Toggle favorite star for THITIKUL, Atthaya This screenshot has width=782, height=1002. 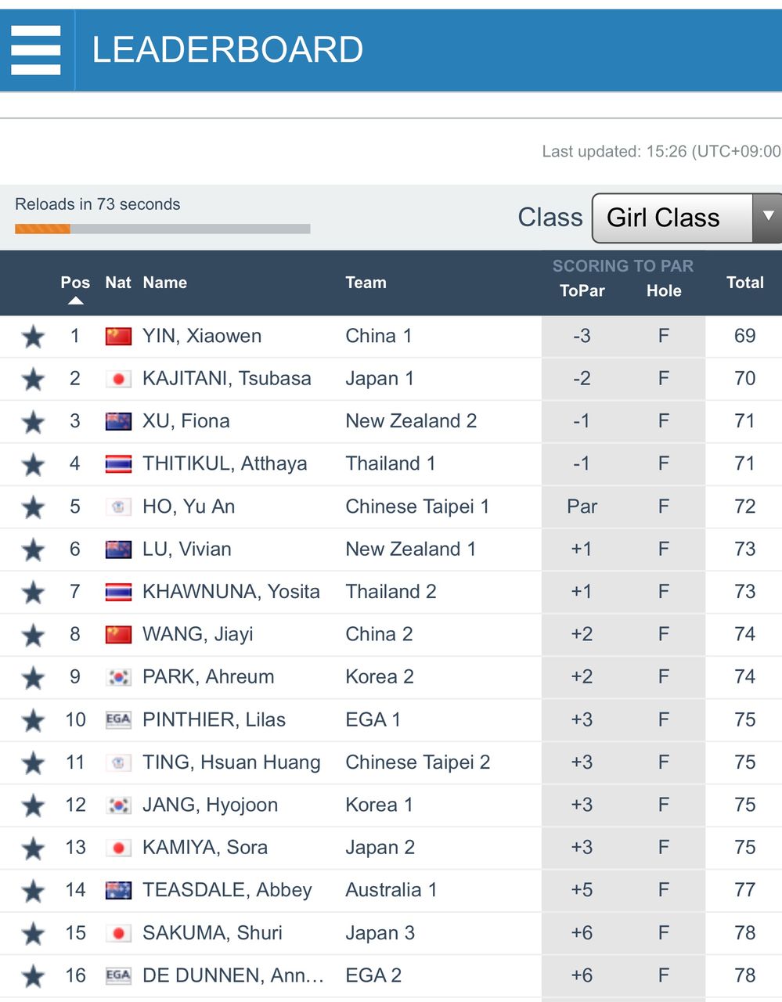[33, 465]
